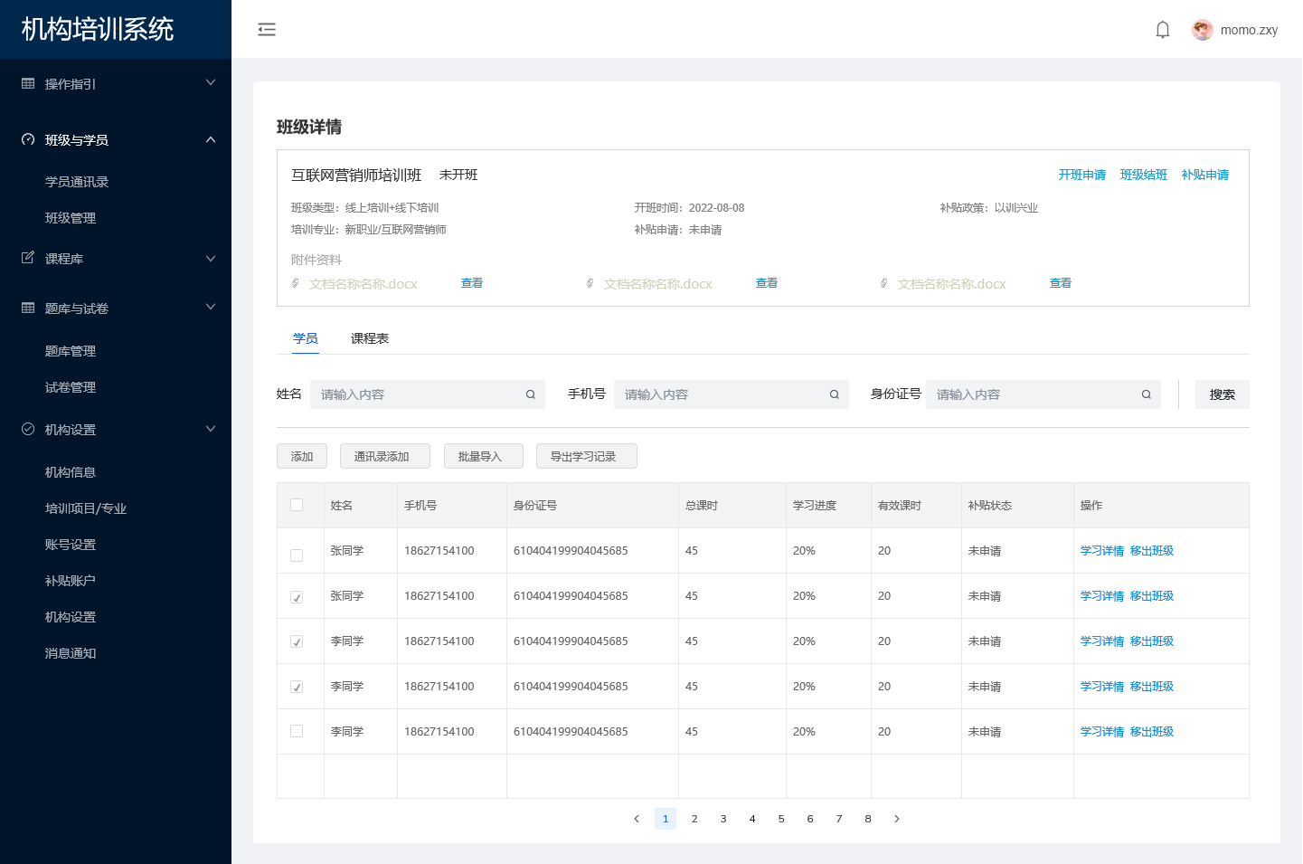Open 机构设置 sub-item in sidebar
1303x864 pixels.
click(71, 617)
